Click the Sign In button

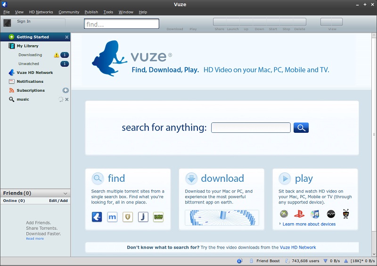[x=24, y=22]
